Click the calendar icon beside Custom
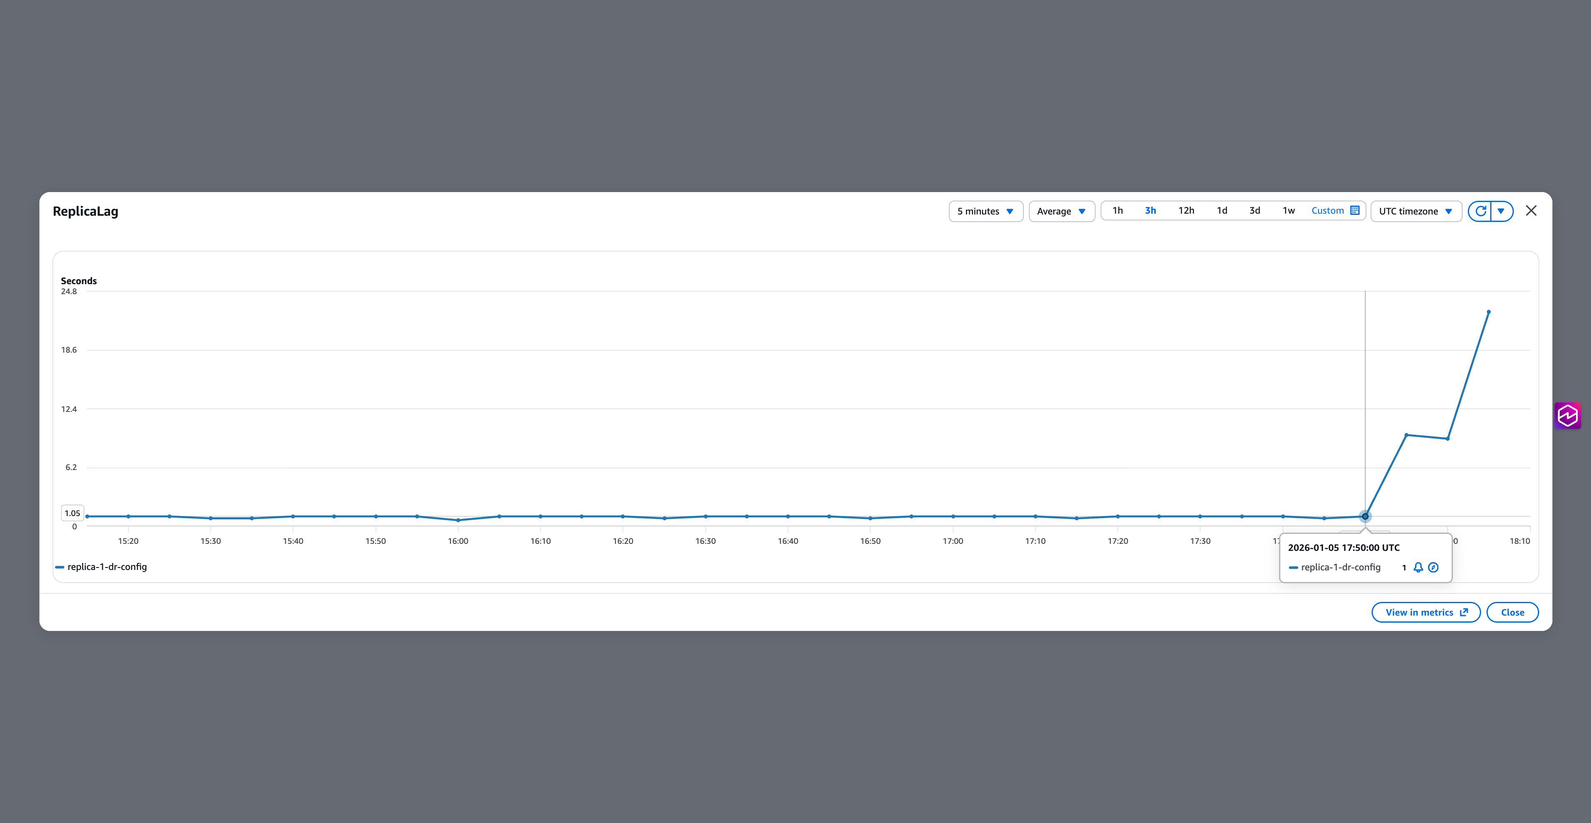This screenshot has width=1591, height=823. coord(1355,211)
